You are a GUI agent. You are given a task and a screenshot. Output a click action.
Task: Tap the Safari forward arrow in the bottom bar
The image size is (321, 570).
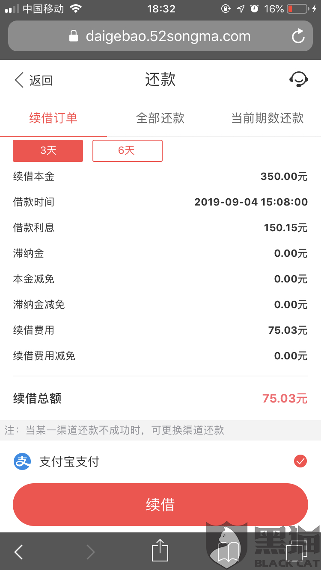tap(90, 552)
